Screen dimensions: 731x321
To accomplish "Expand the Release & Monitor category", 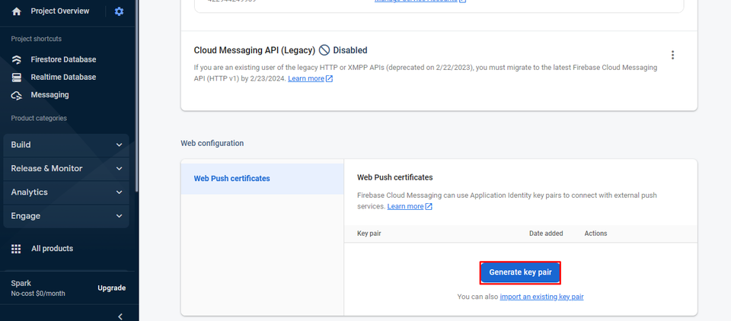I will (x=66, y=169).
